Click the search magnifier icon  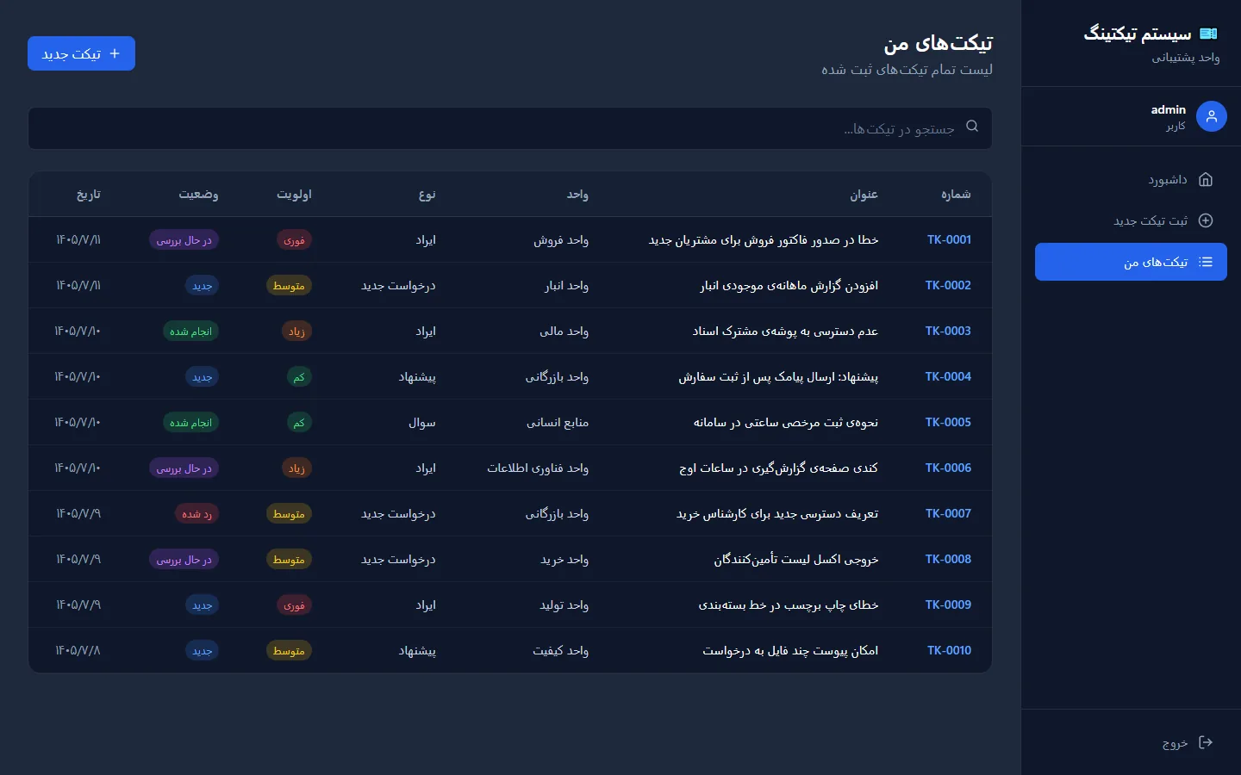(x=972, y=126)
